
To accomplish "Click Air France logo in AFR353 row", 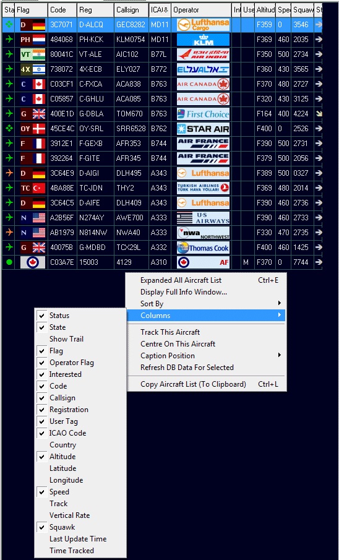I will (203, 144).
